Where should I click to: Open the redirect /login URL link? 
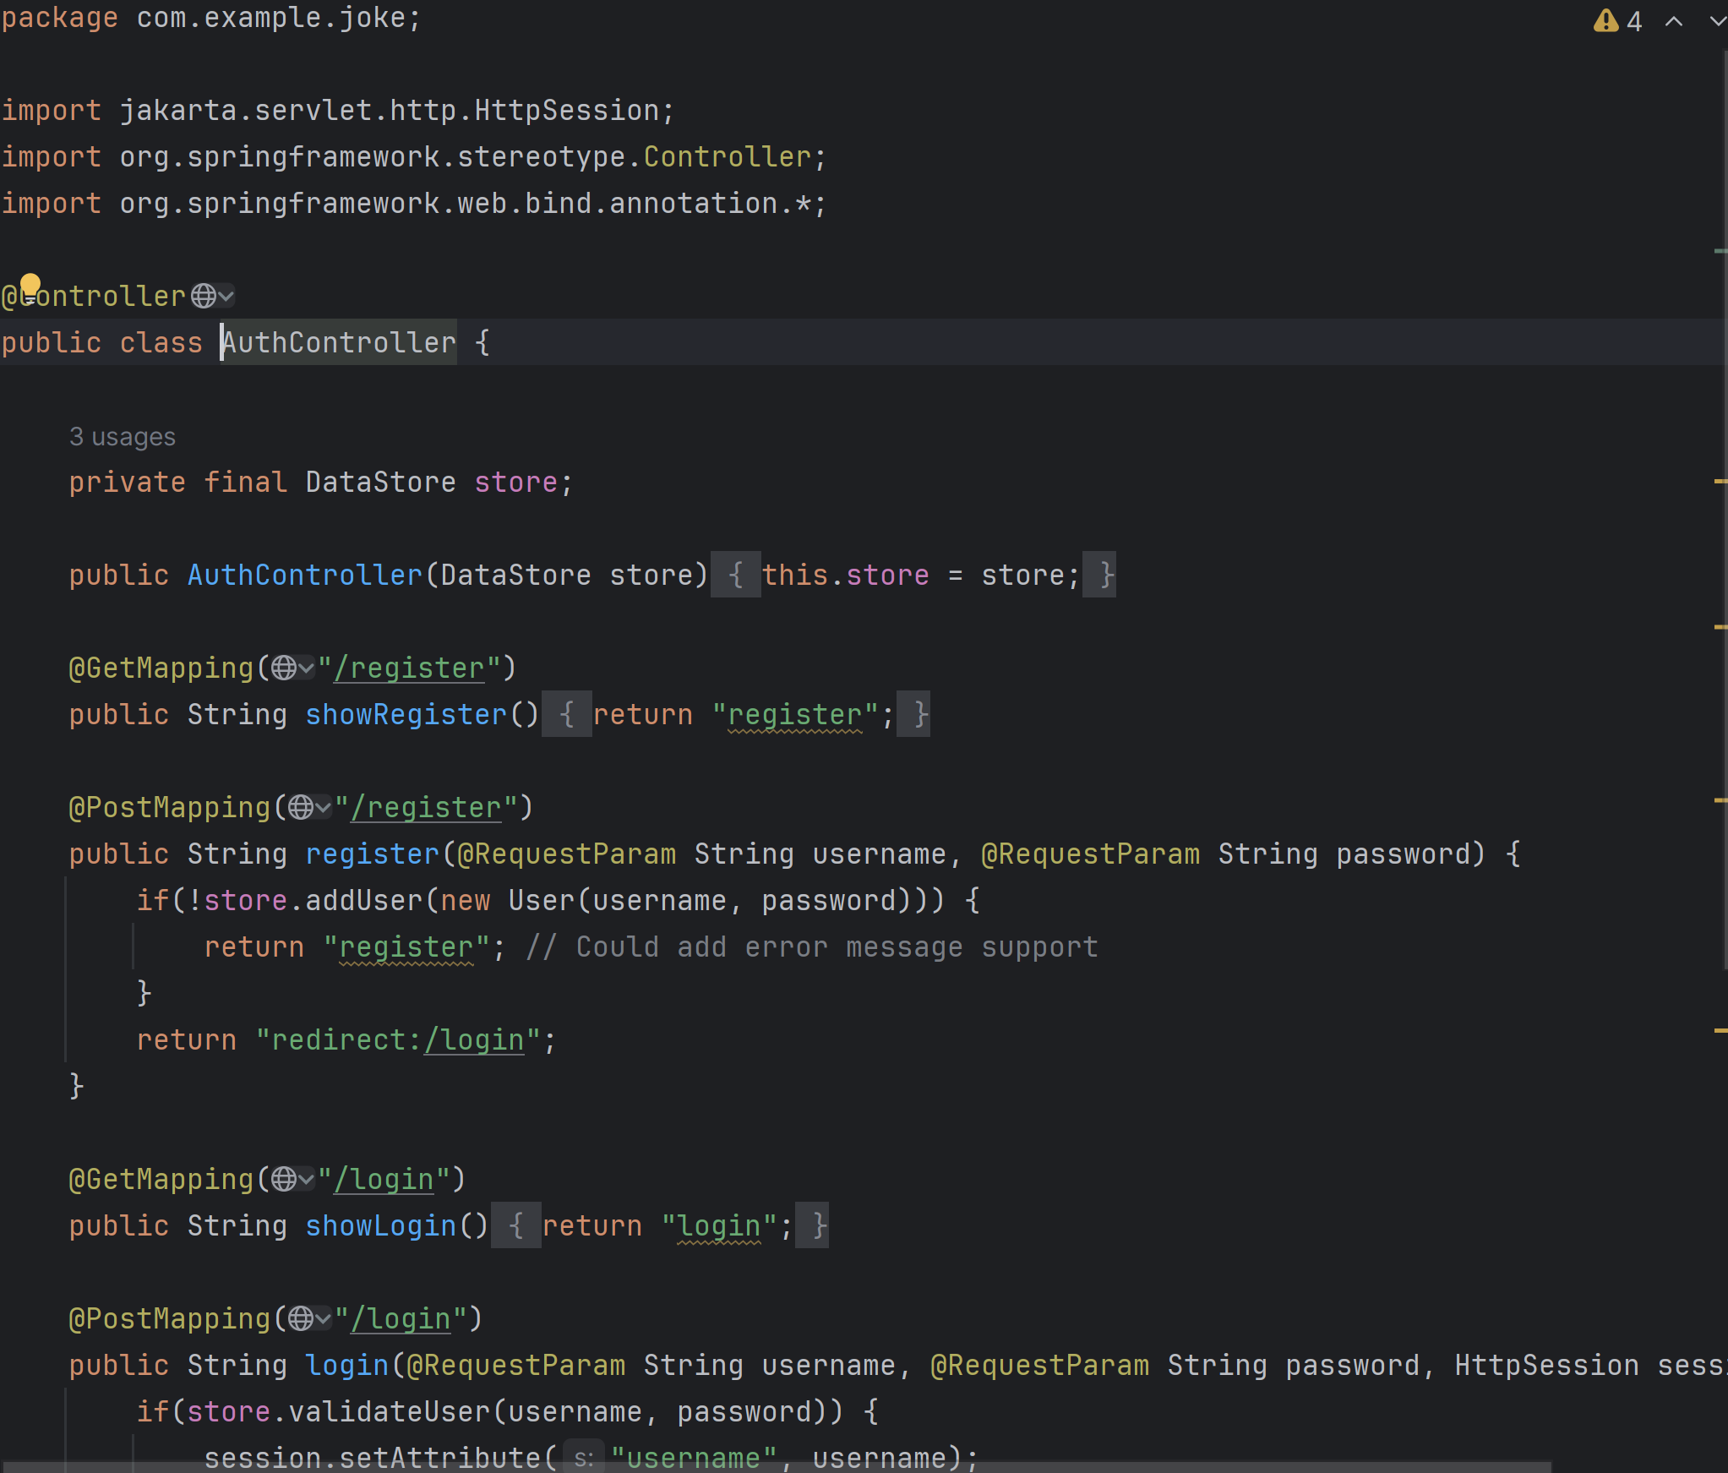[x=474, y=1039]
